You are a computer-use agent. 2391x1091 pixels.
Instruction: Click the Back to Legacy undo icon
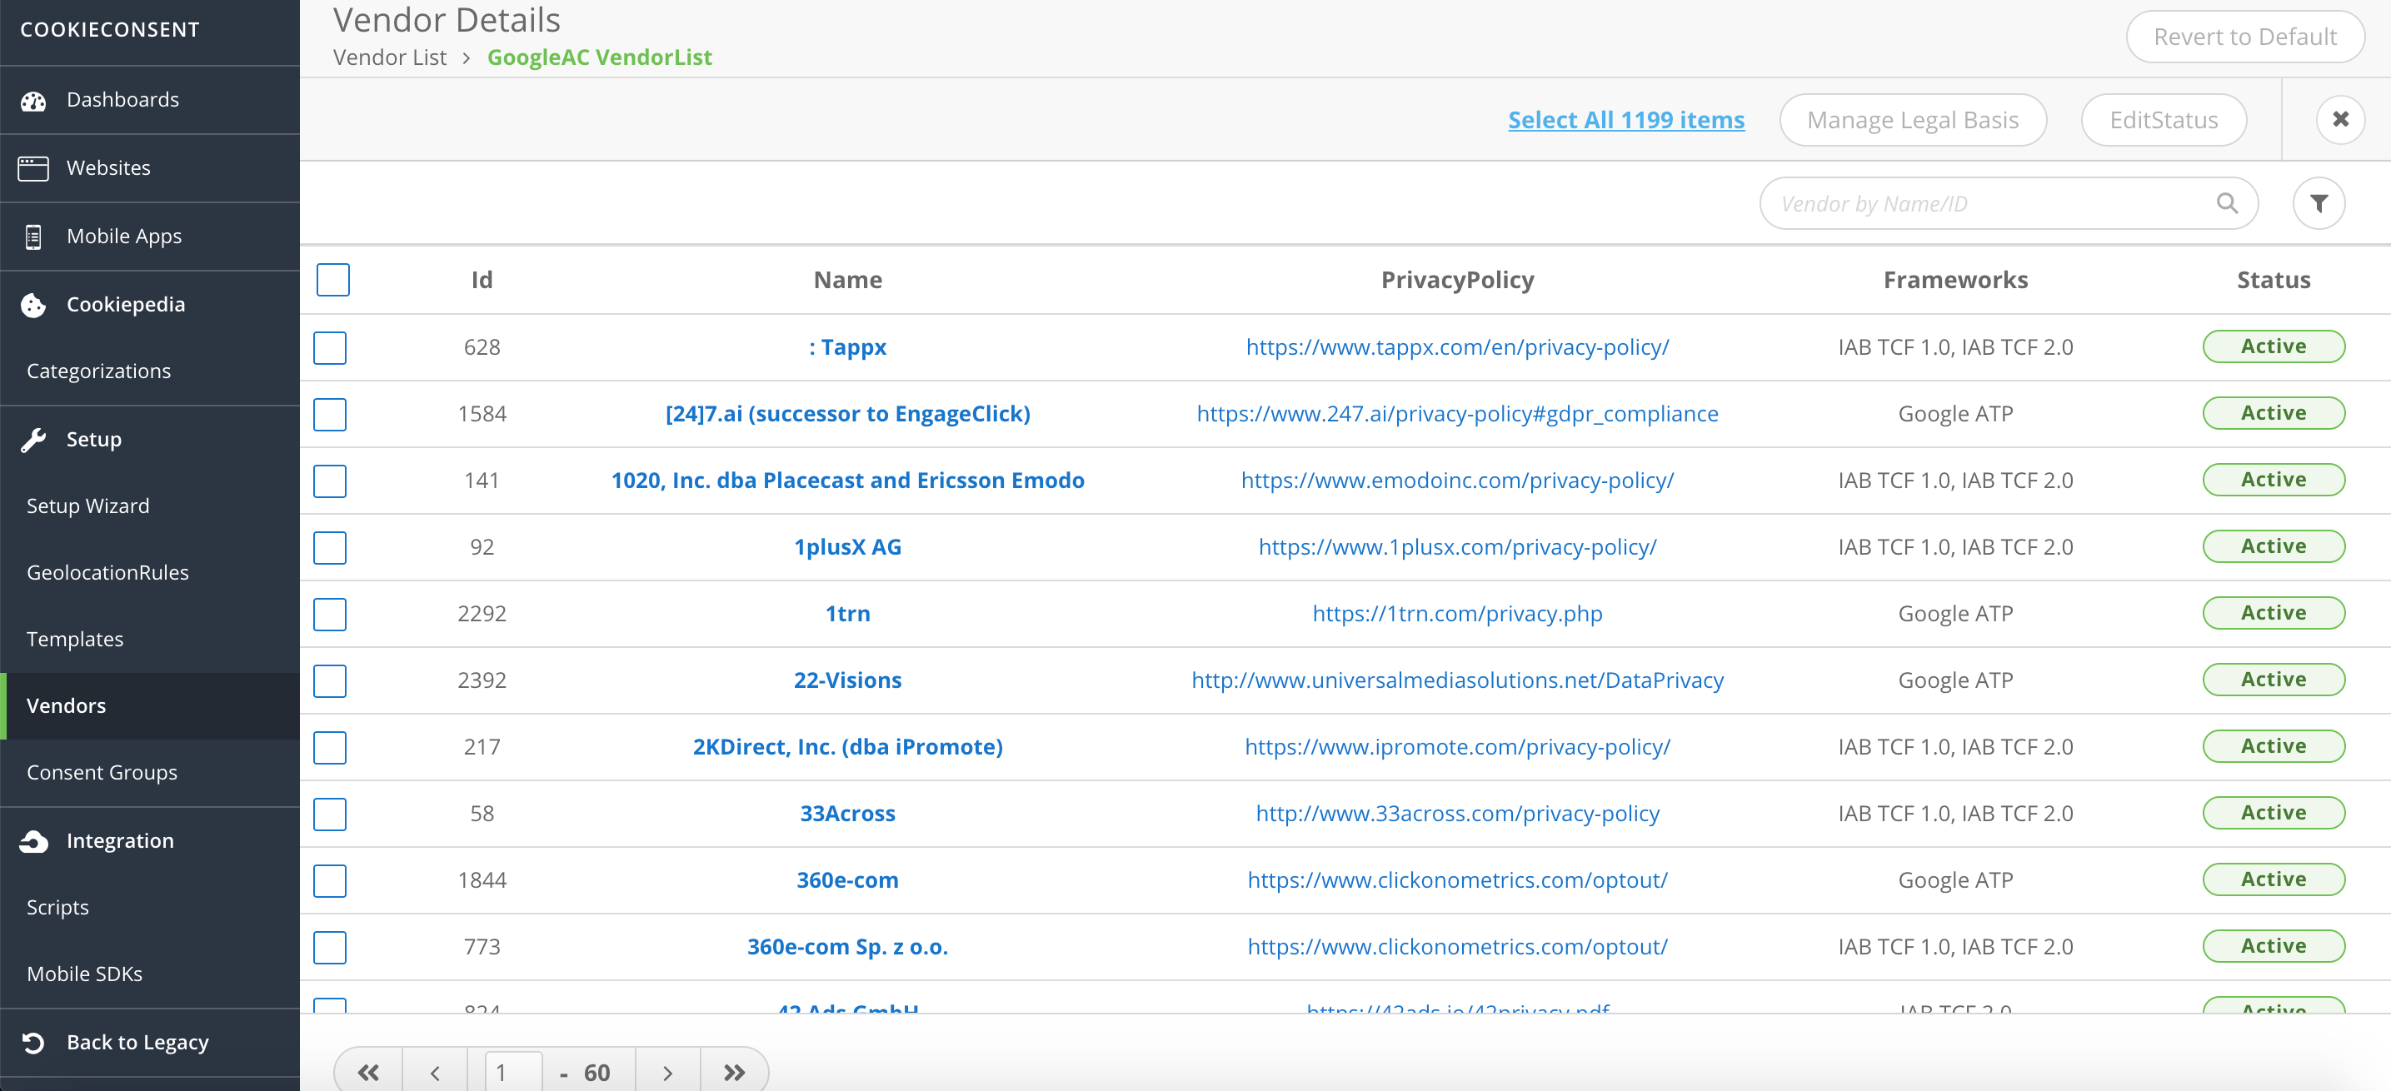tap(33, 1043)
